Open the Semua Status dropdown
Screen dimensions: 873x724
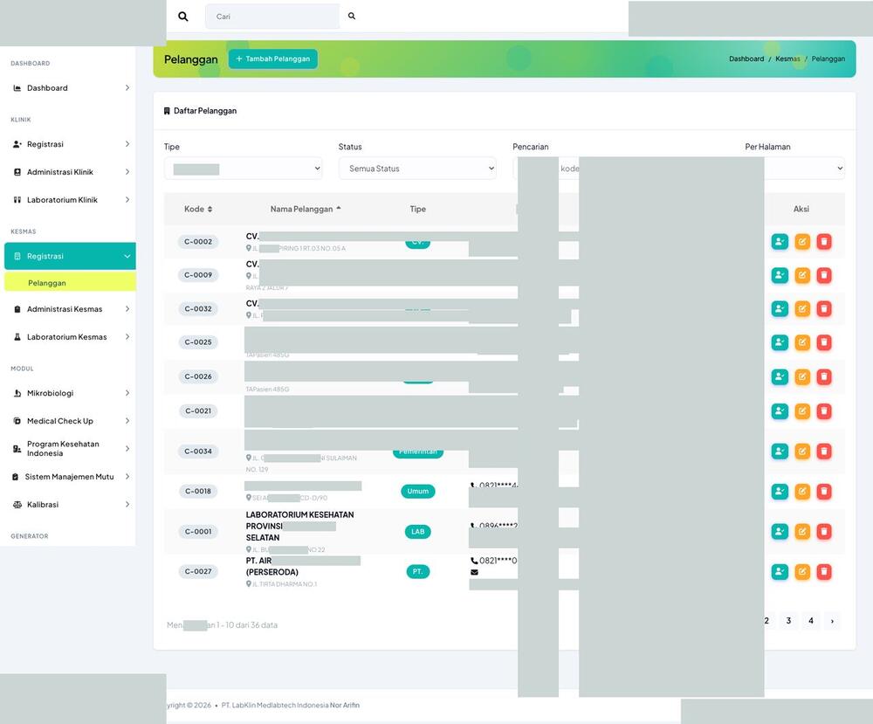coord(417,169)
